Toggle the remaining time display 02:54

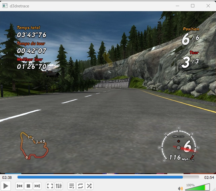(209, 178)
